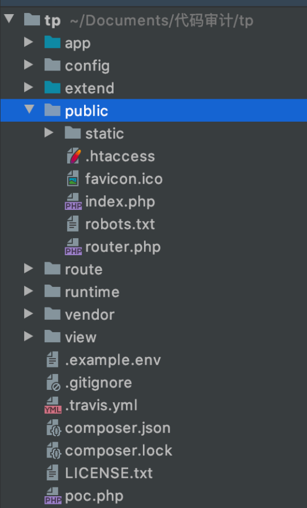Screen dimensions: 307x508
Task: Select the config folder label
Action: (87, 66)
